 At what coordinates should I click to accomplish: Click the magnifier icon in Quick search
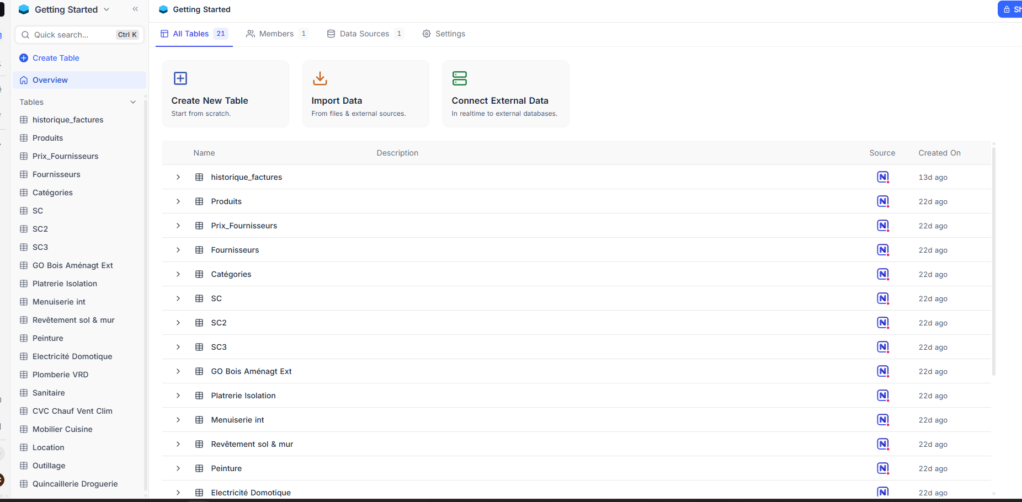(25, 35)
